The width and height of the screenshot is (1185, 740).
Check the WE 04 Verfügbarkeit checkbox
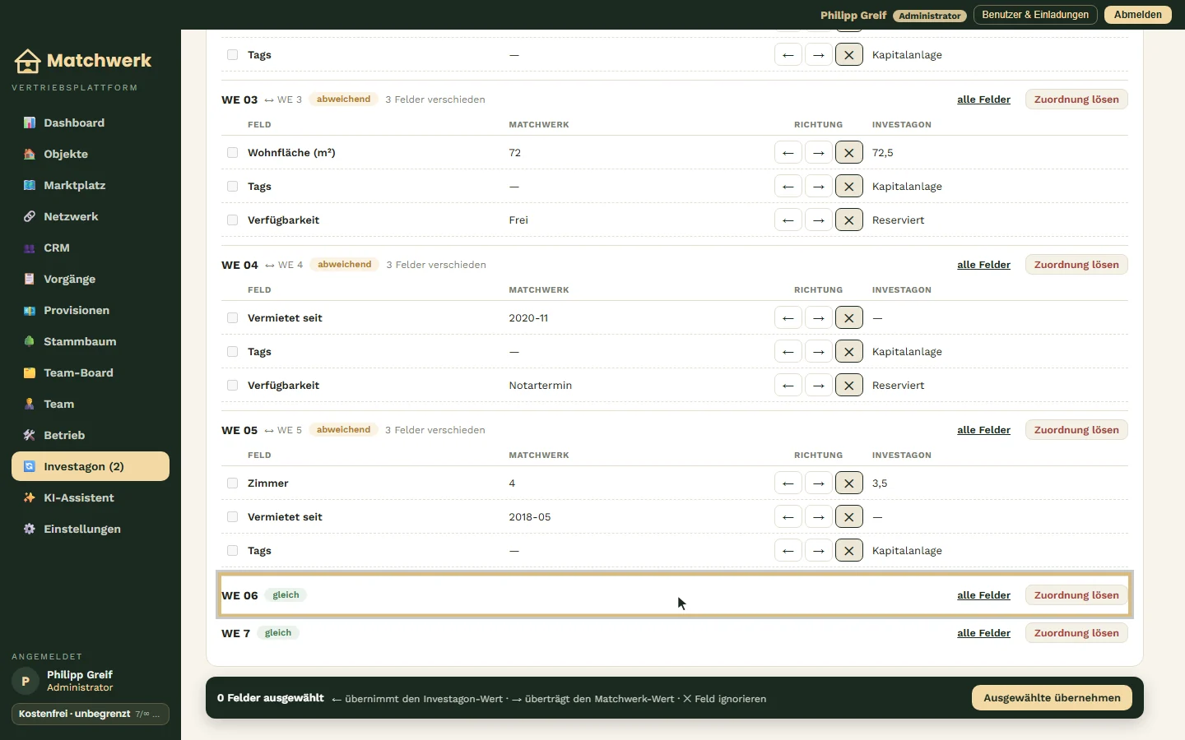click(233, 386)
